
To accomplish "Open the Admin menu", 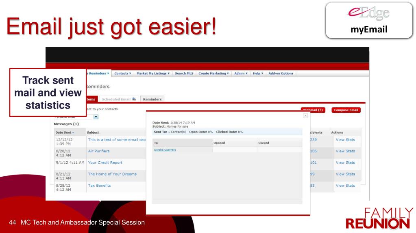I will [x=241, y=73].
